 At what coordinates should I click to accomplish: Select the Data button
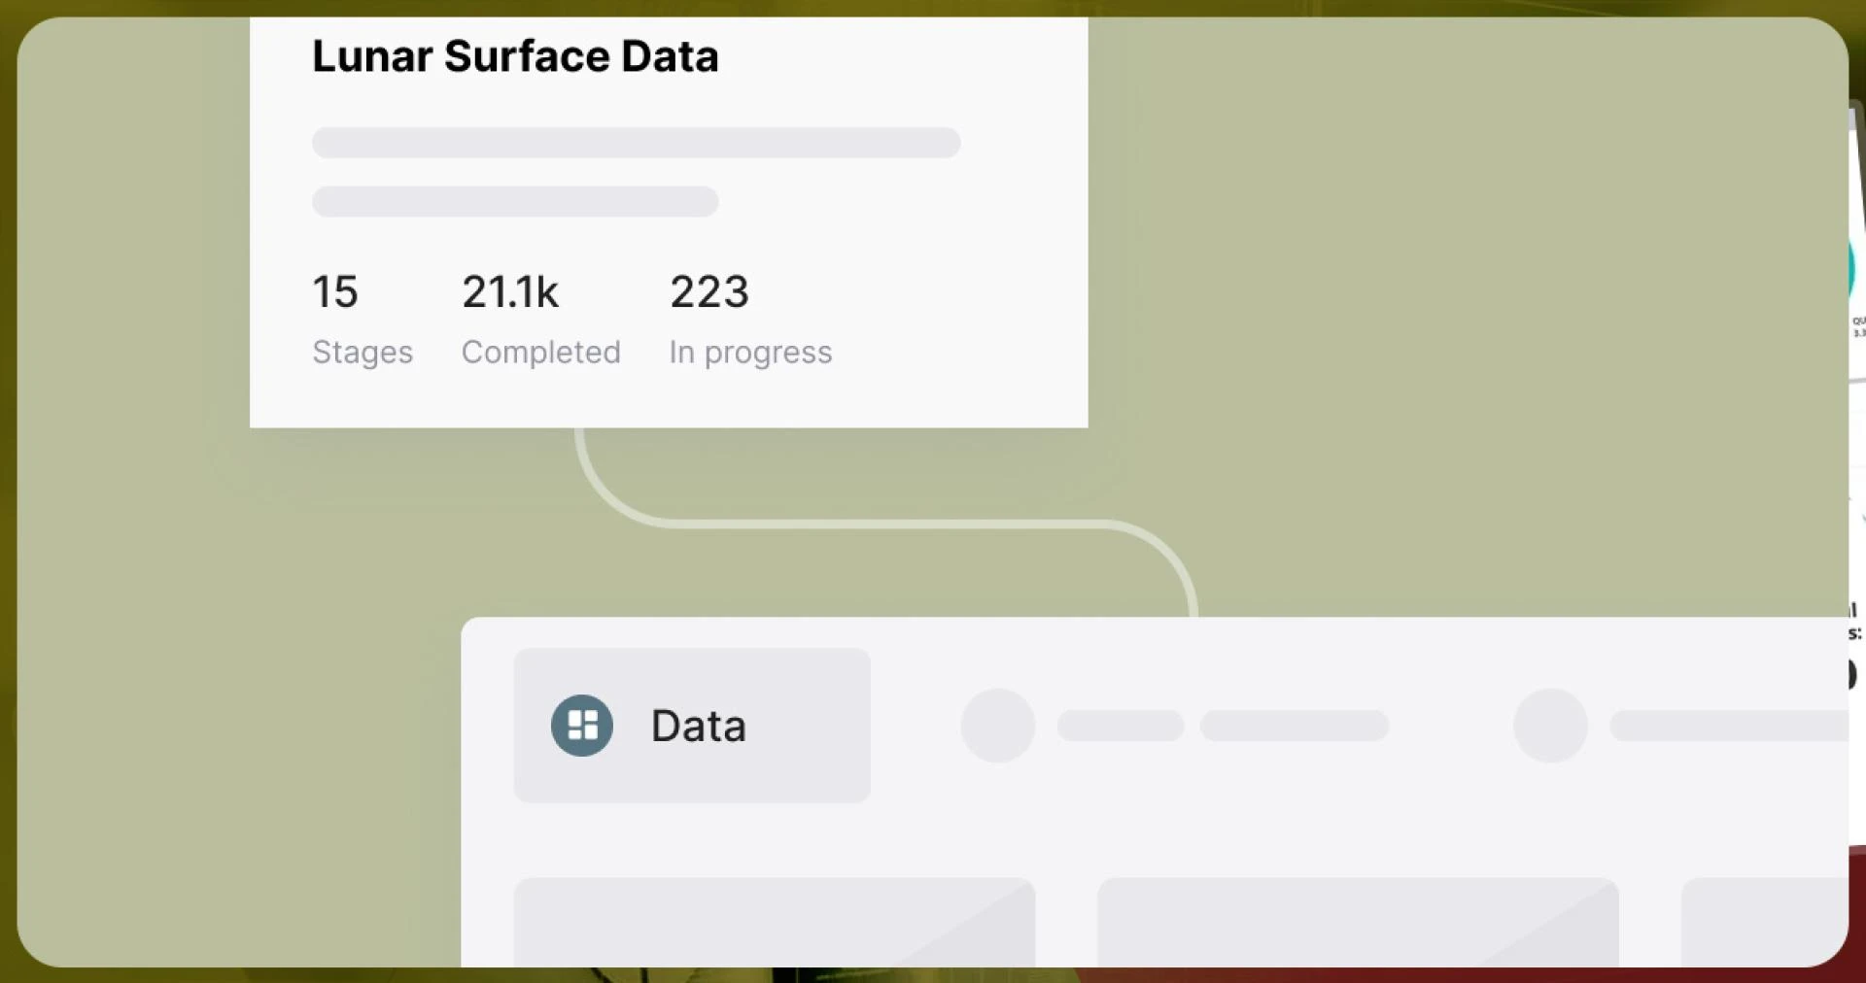click(x=692, y=726)
